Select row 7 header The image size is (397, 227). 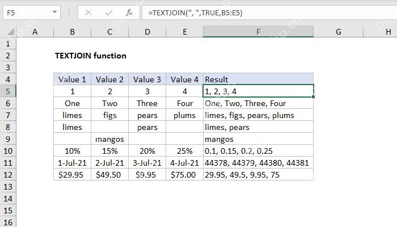click(8, 115)
